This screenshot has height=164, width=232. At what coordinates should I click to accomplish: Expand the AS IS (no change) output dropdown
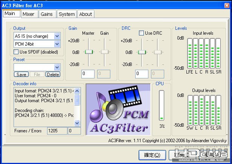click(57, 36)
